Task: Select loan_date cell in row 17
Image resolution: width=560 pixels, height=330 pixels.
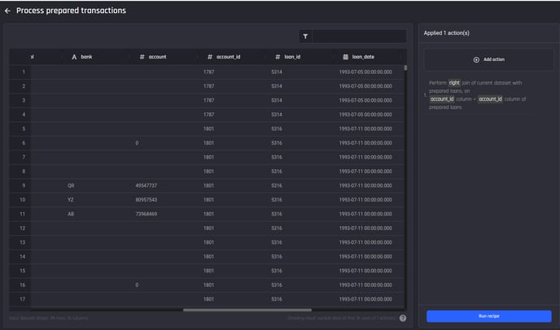Action: coord(365,299)
